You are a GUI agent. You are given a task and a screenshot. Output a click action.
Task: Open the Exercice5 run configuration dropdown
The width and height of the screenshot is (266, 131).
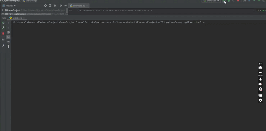click(x=211, y=1)
